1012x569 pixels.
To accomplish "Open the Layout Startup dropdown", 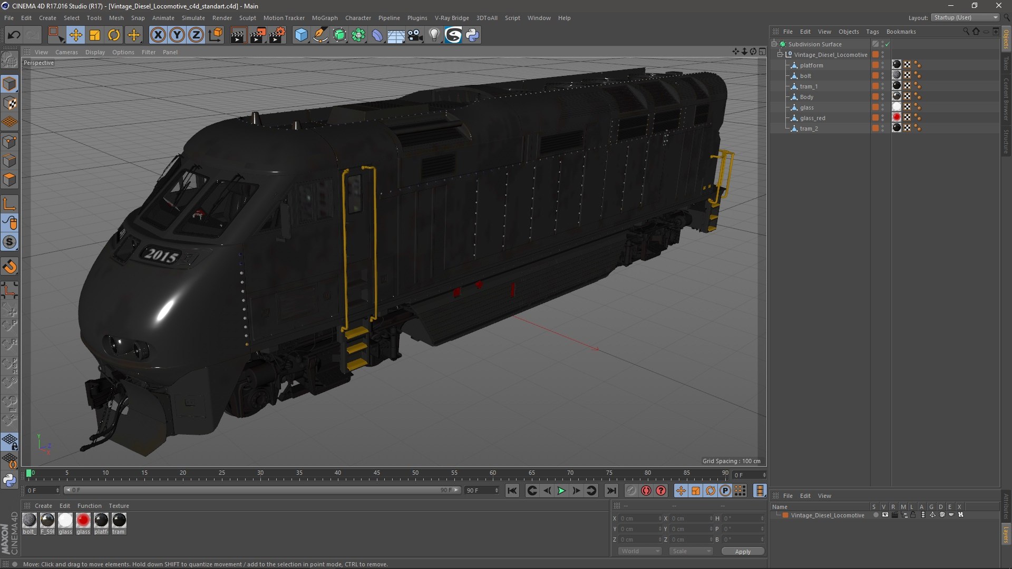I will tap(965, 17).
